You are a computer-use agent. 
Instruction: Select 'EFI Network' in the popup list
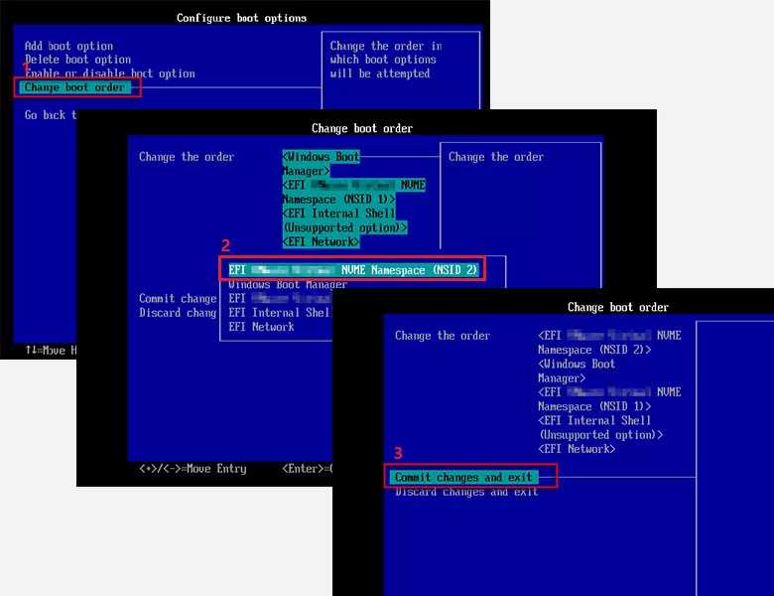tap(261, 327)
